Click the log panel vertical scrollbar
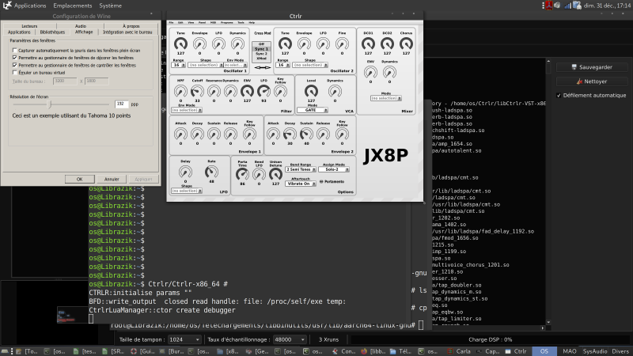Screen dimensions: 633x356 tap(548, 191)
